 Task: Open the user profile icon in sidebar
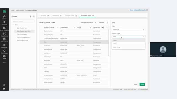pos(4,89)
